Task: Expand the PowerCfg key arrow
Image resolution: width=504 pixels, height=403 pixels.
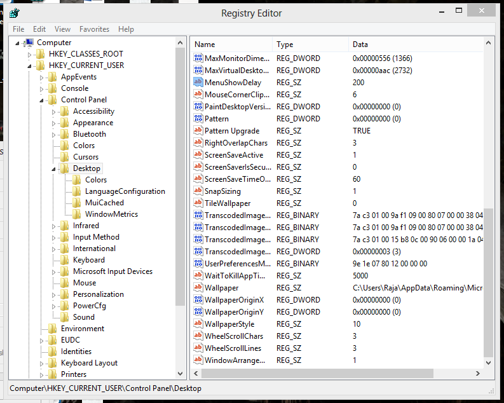Action: point(53,306)
